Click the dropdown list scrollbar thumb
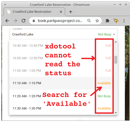This screenshot has width=131, height=122. click(x=116, y=60)
